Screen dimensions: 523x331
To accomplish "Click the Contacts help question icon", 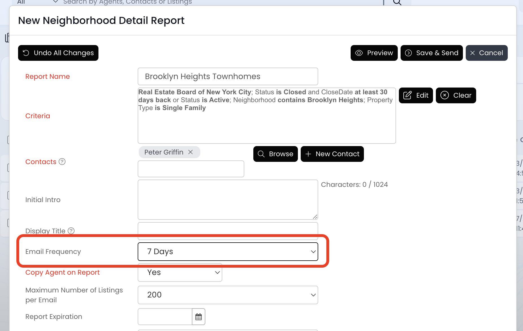I will (x=62, y=162).
